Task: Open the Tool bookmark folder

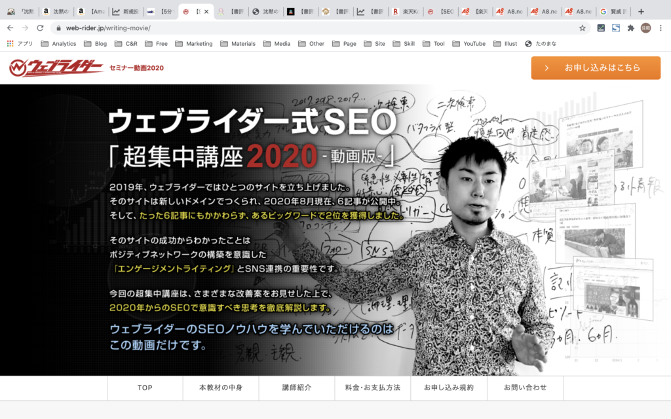Action: [434, 44]
